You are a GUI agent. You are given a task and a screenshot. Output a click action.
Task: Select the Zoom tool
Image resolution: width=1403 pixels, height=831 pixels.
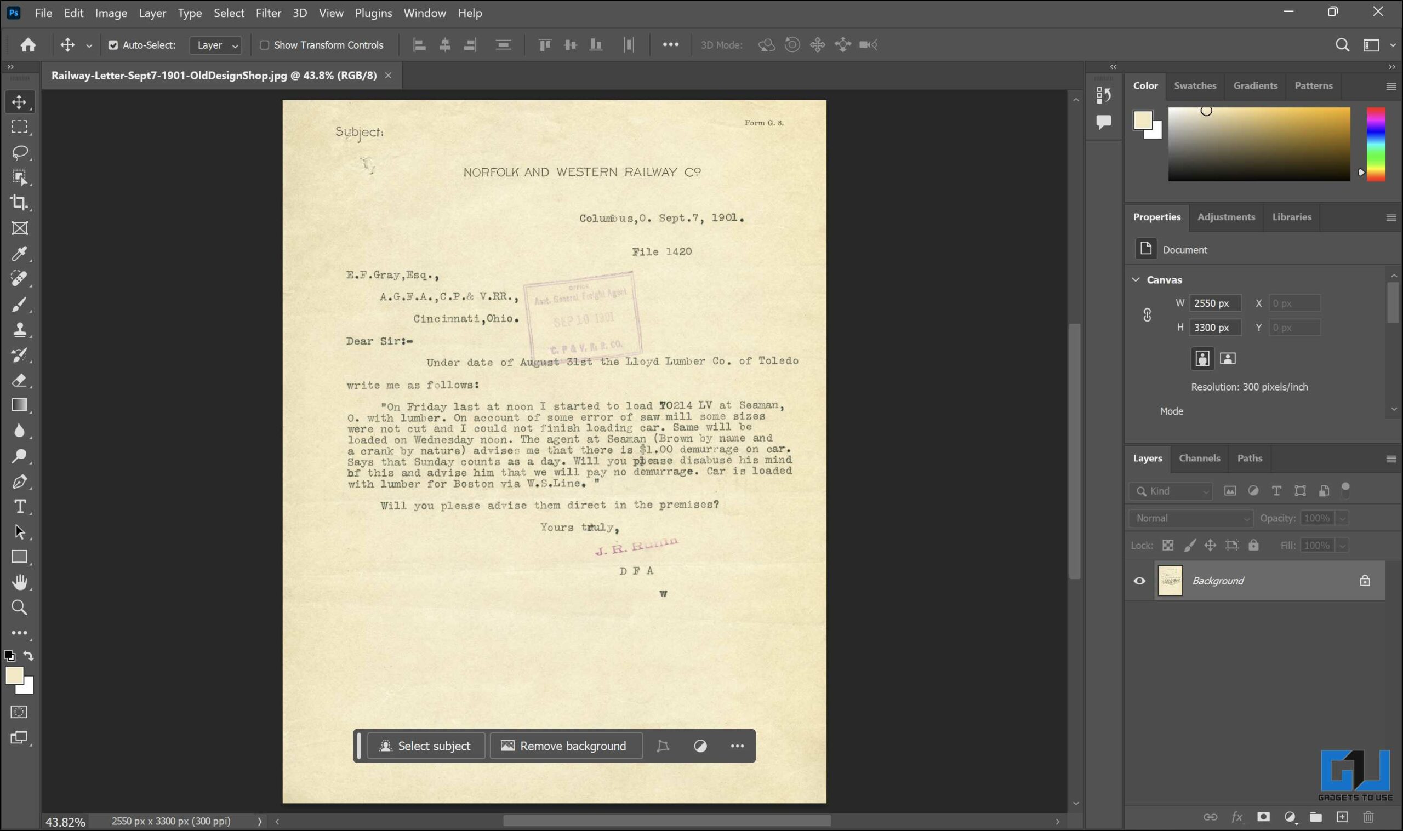[x=20, y=608]
